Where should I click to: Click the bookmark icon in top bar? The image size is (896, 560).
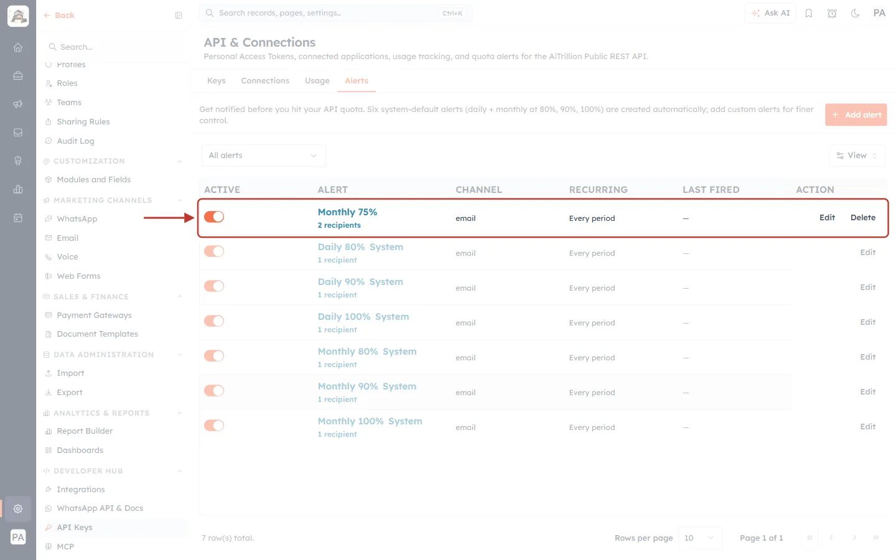[x=809, y=13]
